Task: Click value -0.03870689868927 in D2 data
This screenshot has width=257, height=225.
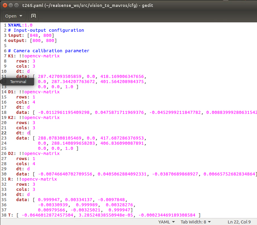Action: click(x=175, y=174)
